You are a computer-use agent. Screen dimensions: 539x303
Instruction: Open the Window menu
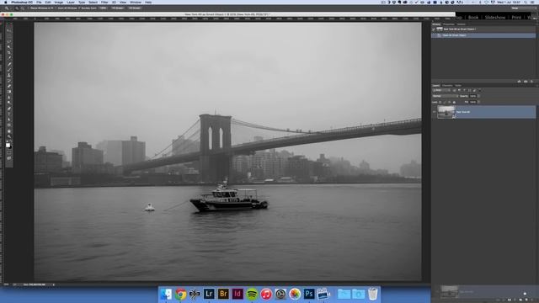click(136, 3)
